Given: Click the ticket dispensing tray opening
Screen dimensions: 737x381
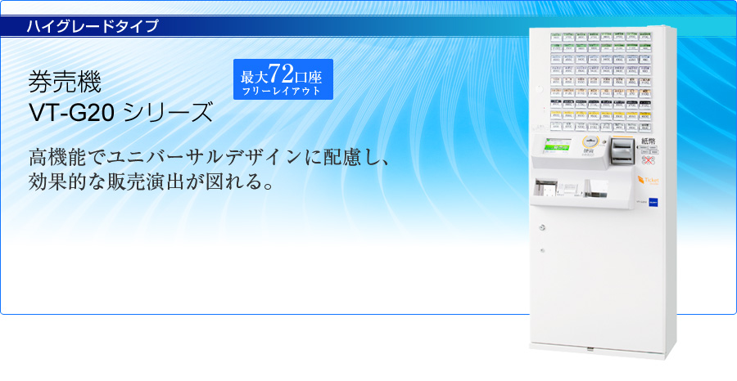Looking at the screenshot, I should 545,189.
